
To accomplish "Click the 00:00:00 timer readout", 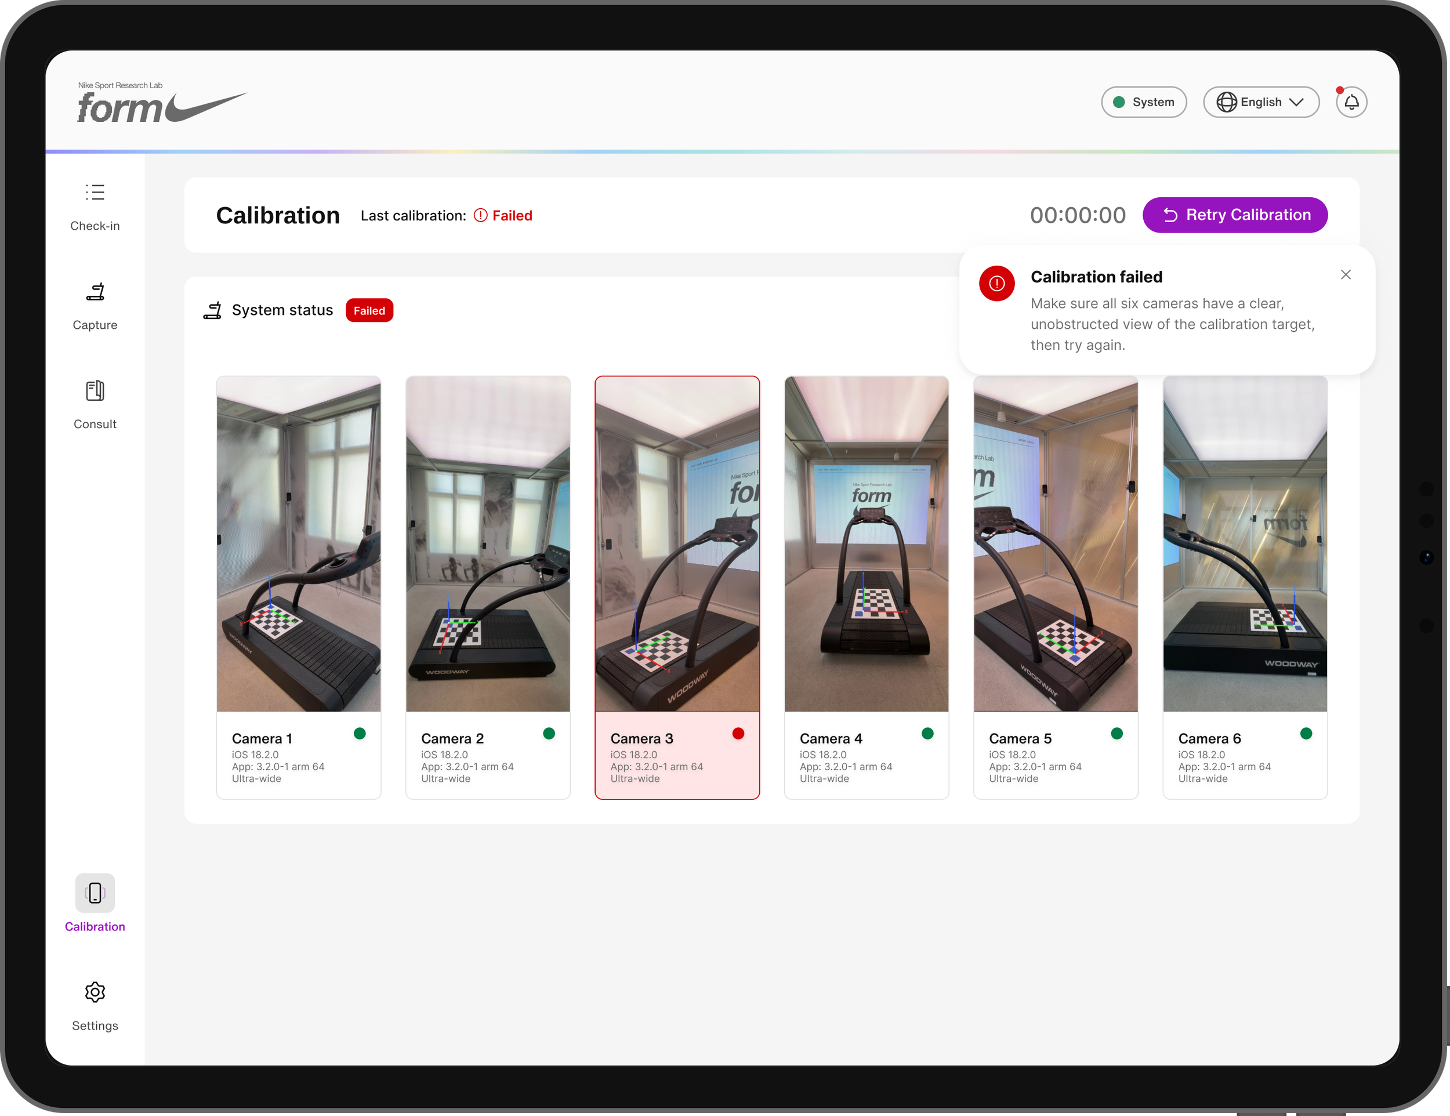I will pos(1078,215).
